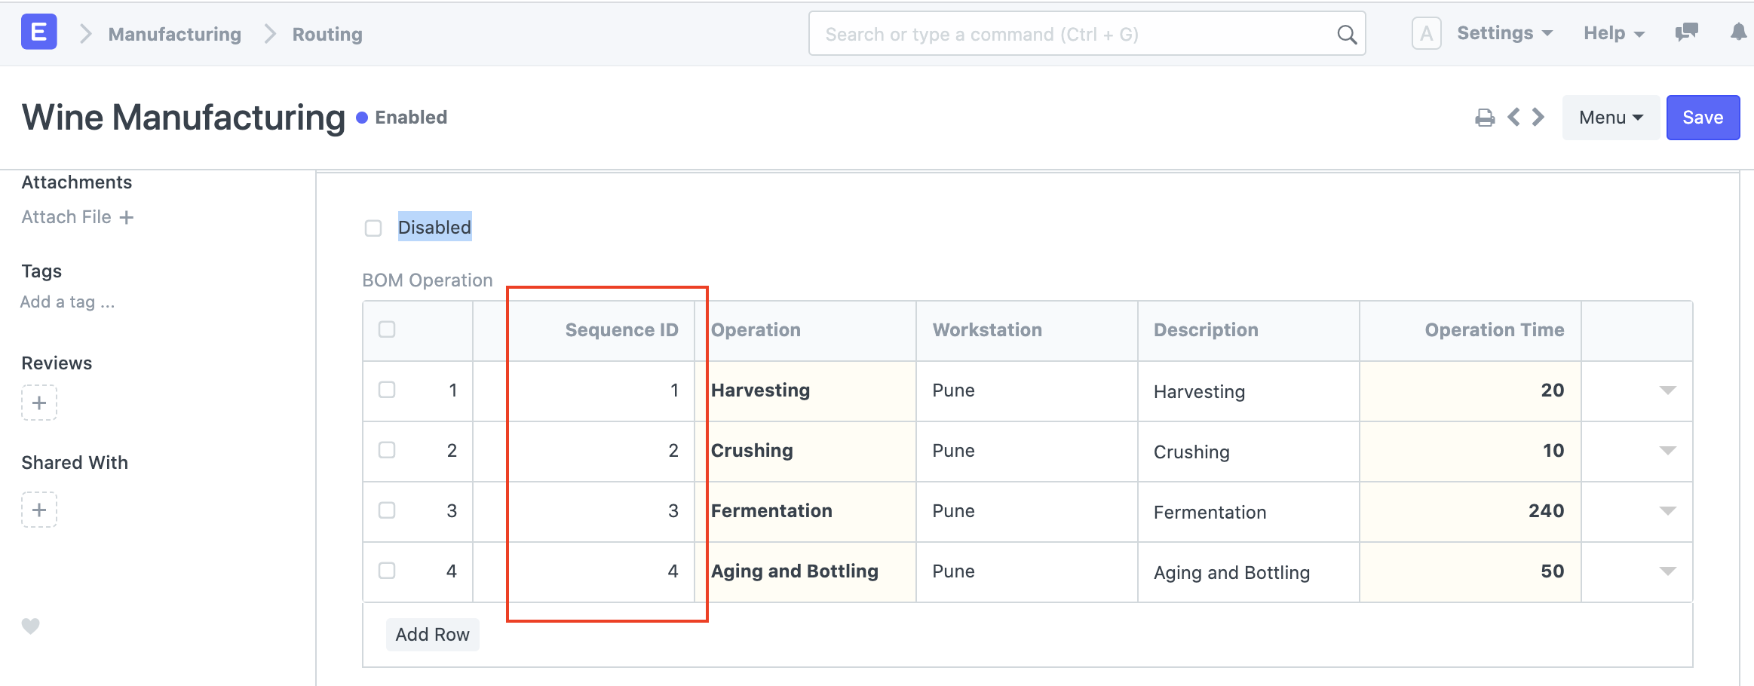Navigate to Routing breadcrumb

tap(327, 34)
